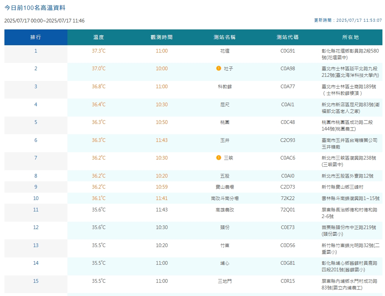Viewport: 385px width, 296px height.
Task: Select the 37.0°C temperature cell
Action: click(99, 69)
